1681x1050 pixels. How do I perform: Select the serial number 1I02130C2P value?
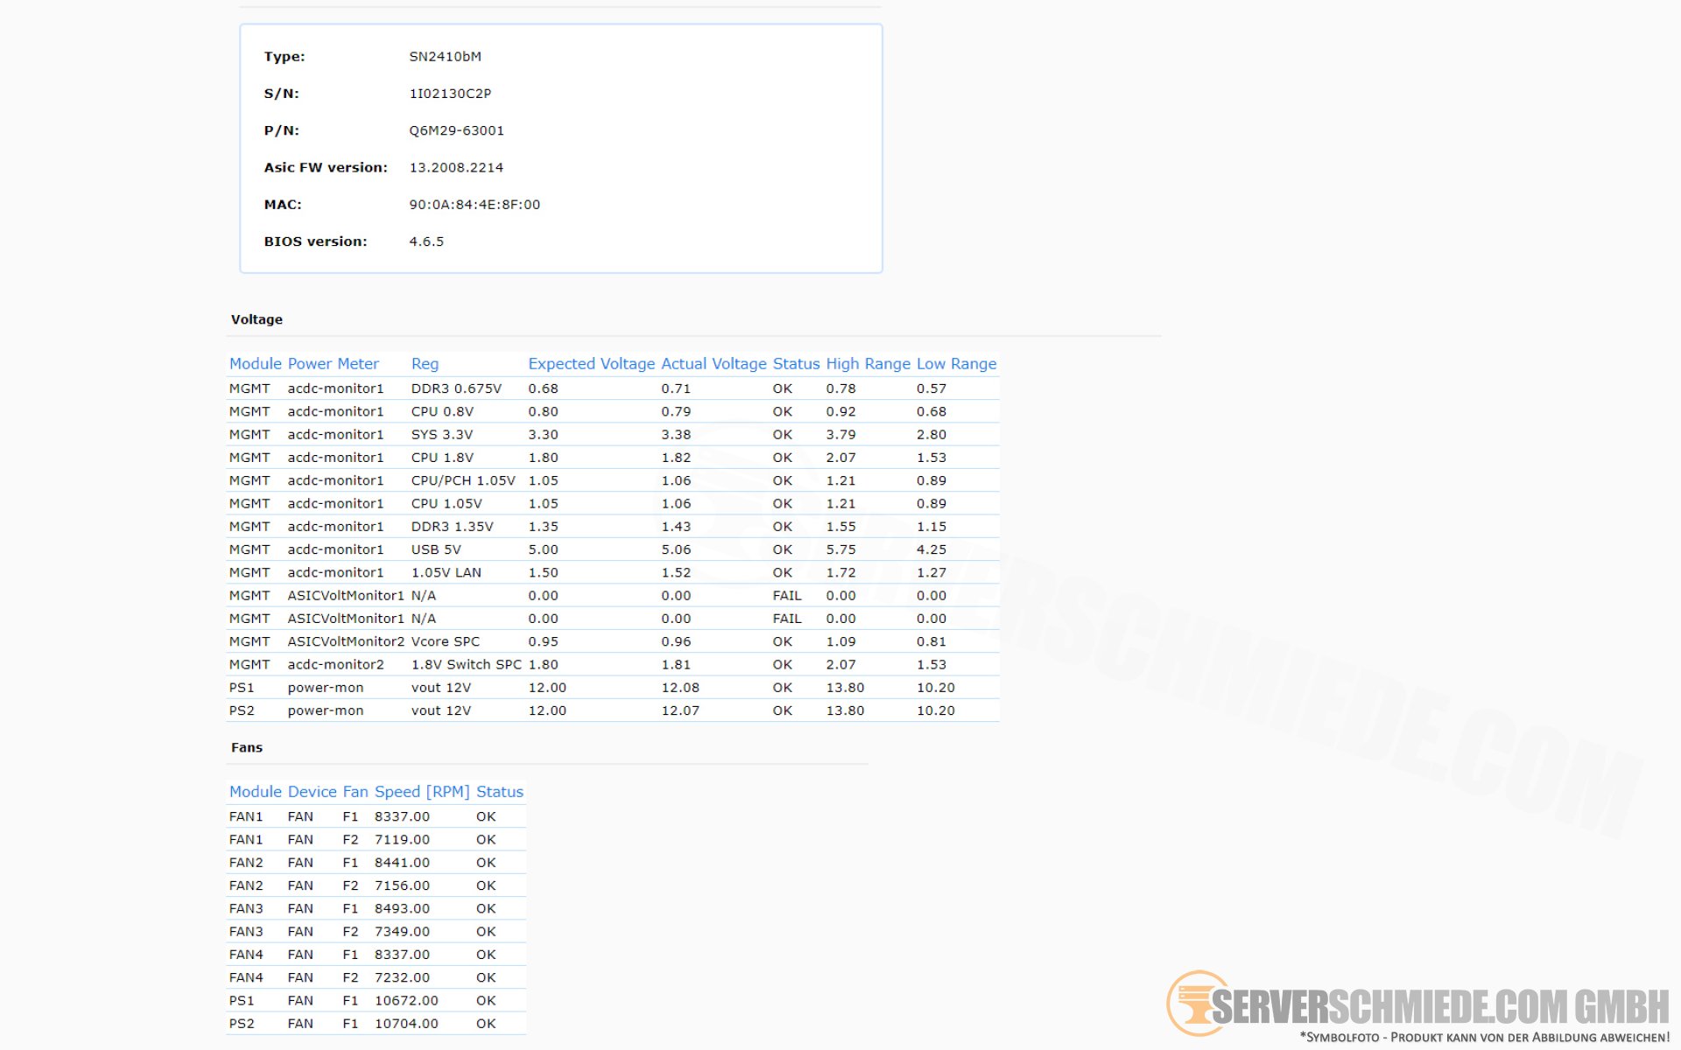click(x=450, y=94)
